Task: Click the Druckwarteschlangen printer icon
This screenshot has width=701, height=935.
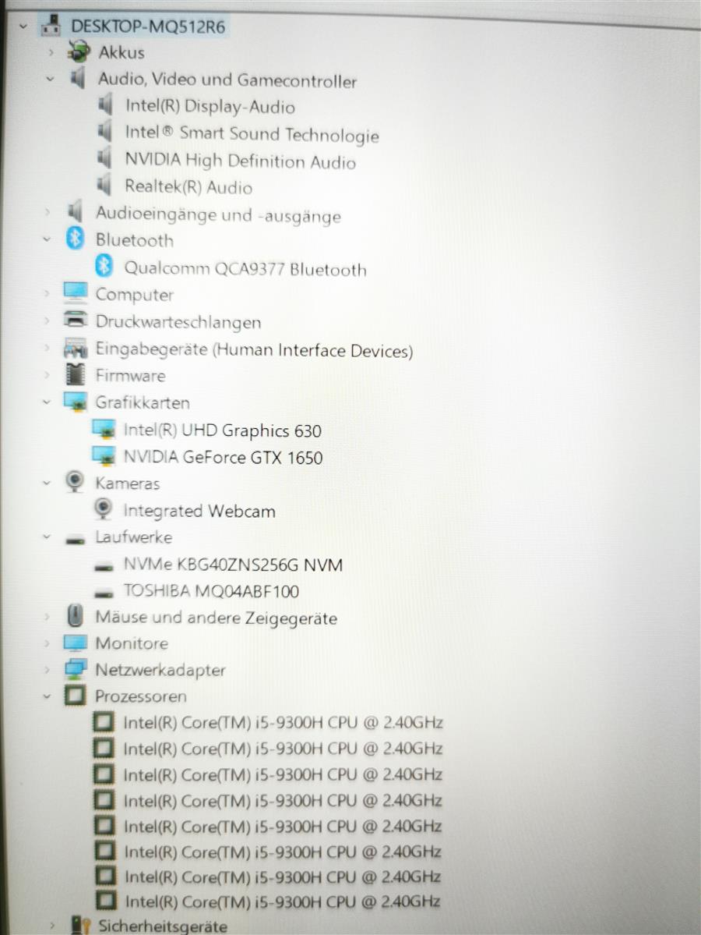Action: (x=75, y=321)
